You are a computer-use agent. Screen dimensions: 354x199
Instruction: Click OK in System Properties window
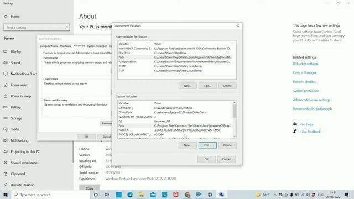pyautogui.click(x=87, y=137)
